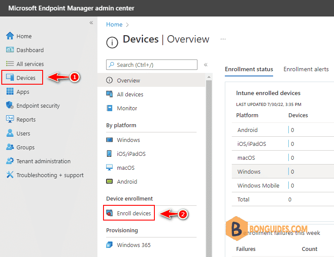Click the Reports label in sidebar
The width and height of the screenshot is (334, 257).
coord(26,120)
